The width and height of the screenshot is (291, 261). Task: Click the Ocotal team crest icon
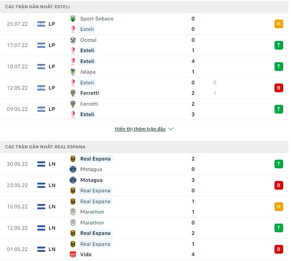tap(73, 40)
